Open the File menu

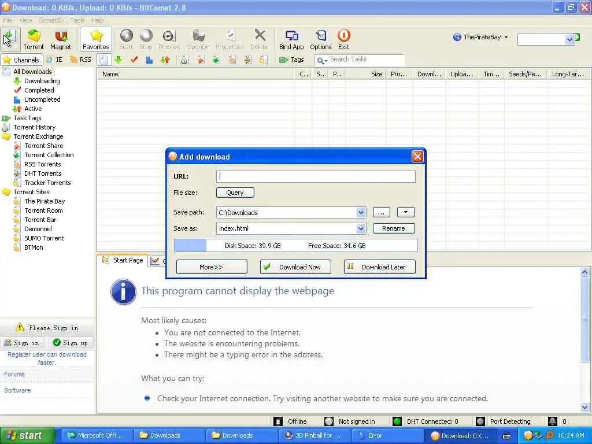[x=8, y=20]
